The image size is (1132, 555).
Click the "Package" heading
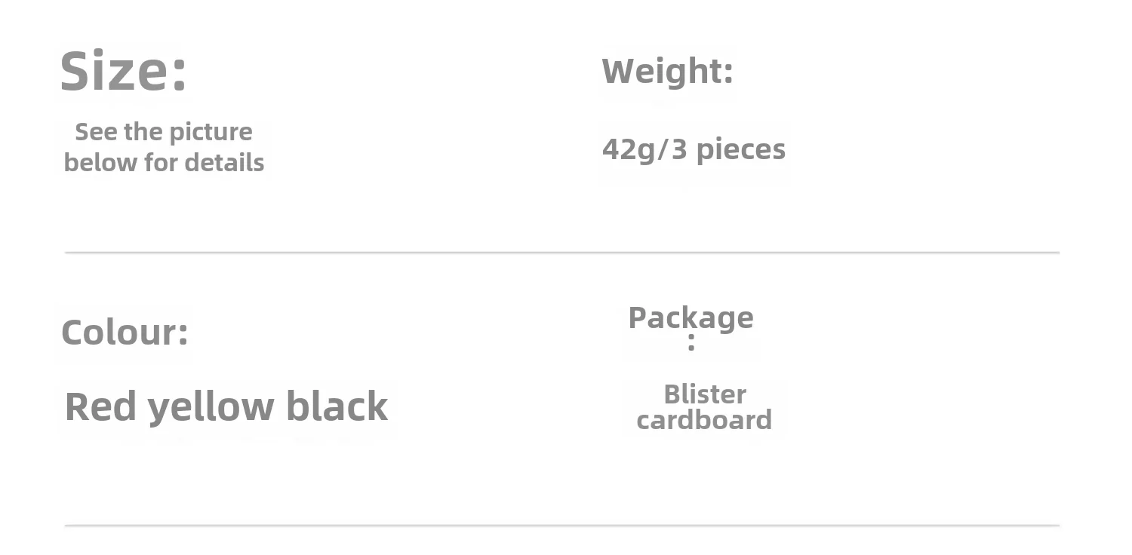pos(691,318)
